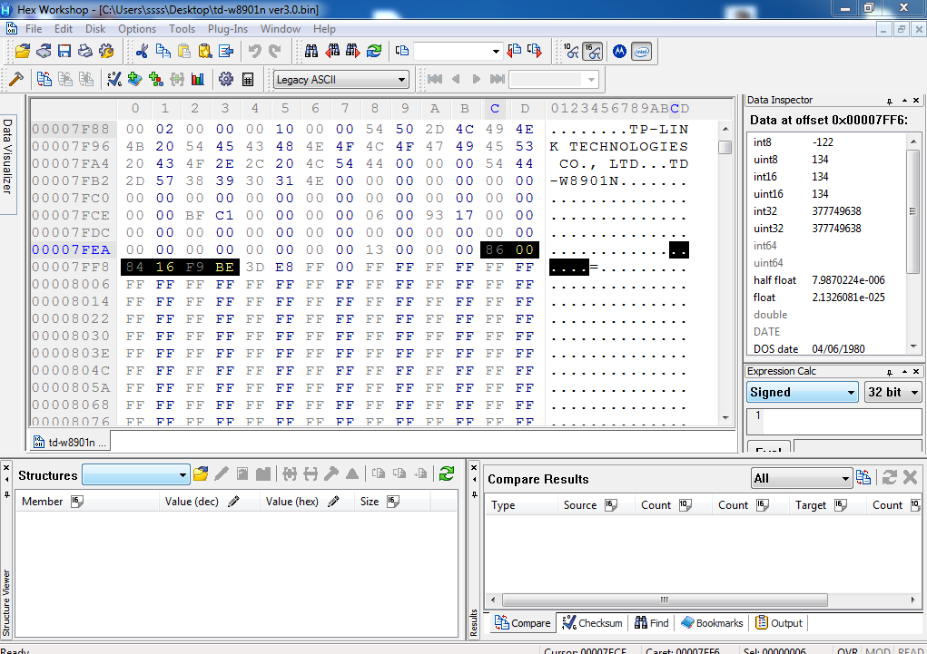Switch to the Output tab
The height and width of the screenshot is (654, 927).
779,622
